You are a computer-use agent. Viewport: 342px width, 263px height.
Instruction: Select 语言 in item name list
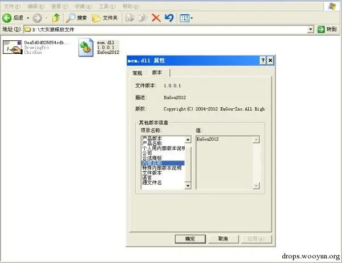click(x=147, y=178)
